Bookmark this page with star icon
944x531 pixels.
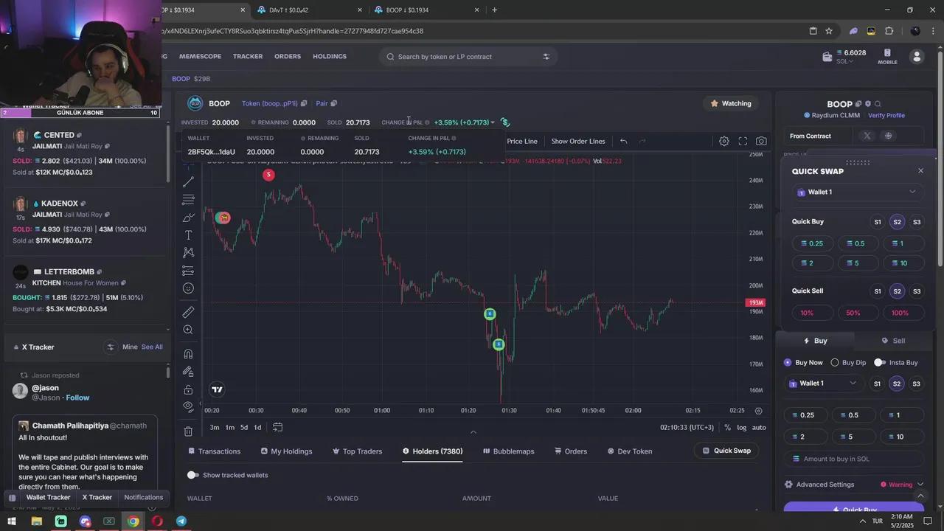point(829,31)
